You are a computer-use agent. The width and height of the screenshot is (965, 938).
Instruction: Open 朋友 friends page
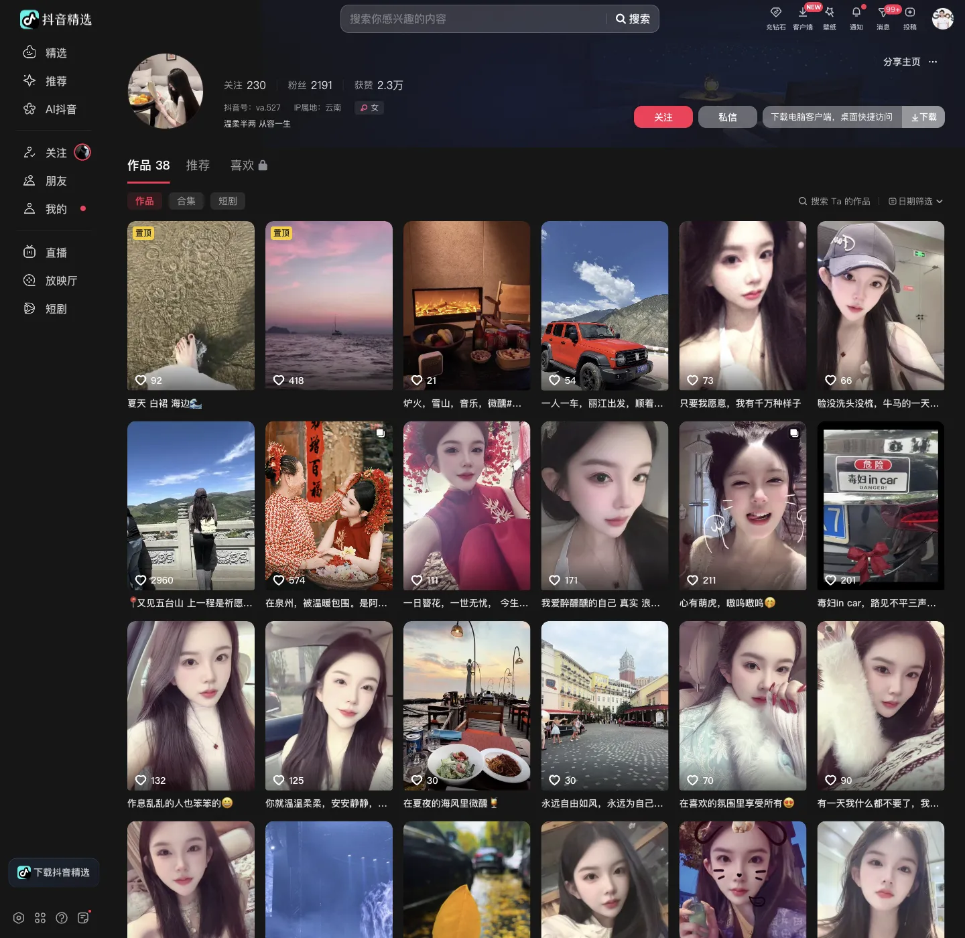46,181
